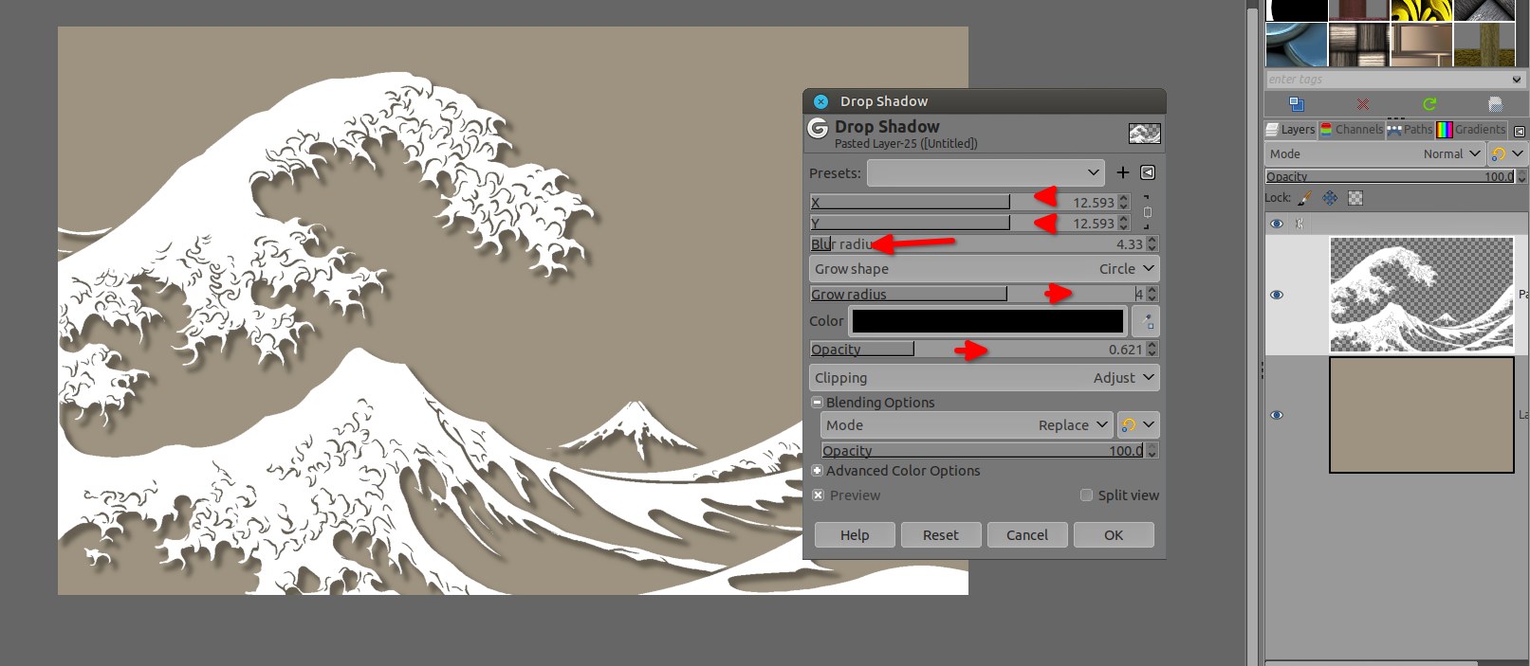Viewport: 1530px width, 666px height.
Task: Refresh patterns with green arrow icon
Action: click(x=1429, y=103)
